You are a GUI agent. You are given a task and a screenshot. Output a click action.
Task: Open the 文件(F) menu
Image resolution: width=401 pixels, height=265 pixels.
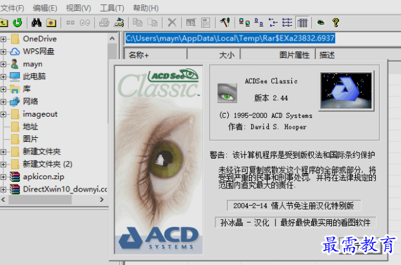click(12, 8)
